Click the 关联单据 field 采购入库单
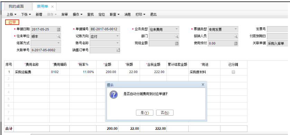The height and width of the screenshot is (135, 290). coord(278,43)
